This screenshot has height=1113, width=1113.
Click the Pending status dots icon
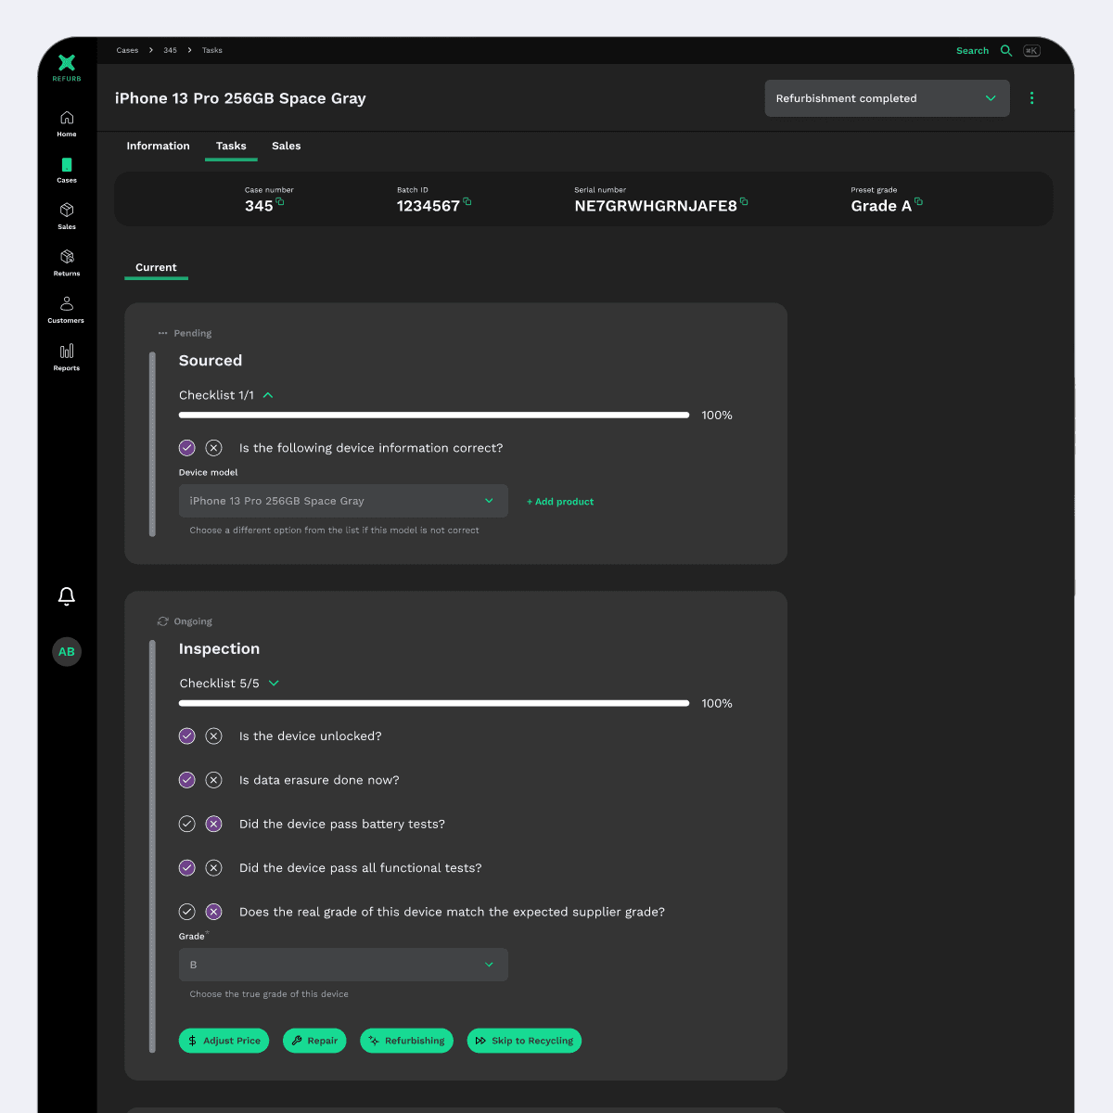[x=163, y=333]
